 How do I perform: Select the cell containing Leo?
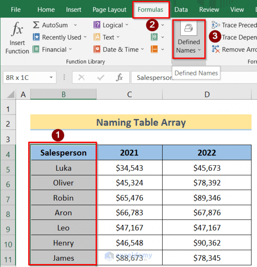(64, 228)
